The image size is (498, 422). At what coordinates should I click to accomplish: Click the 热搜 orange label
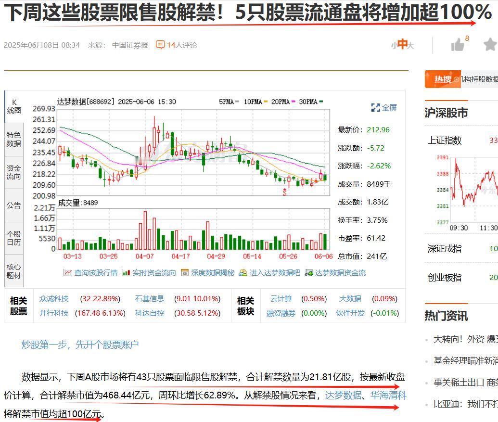[443, 79]
